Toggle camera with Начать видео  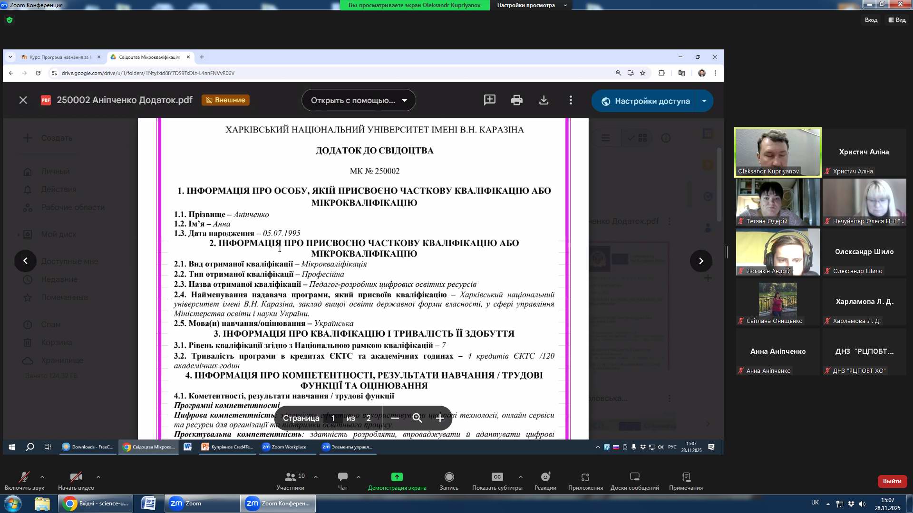point(76,477)
